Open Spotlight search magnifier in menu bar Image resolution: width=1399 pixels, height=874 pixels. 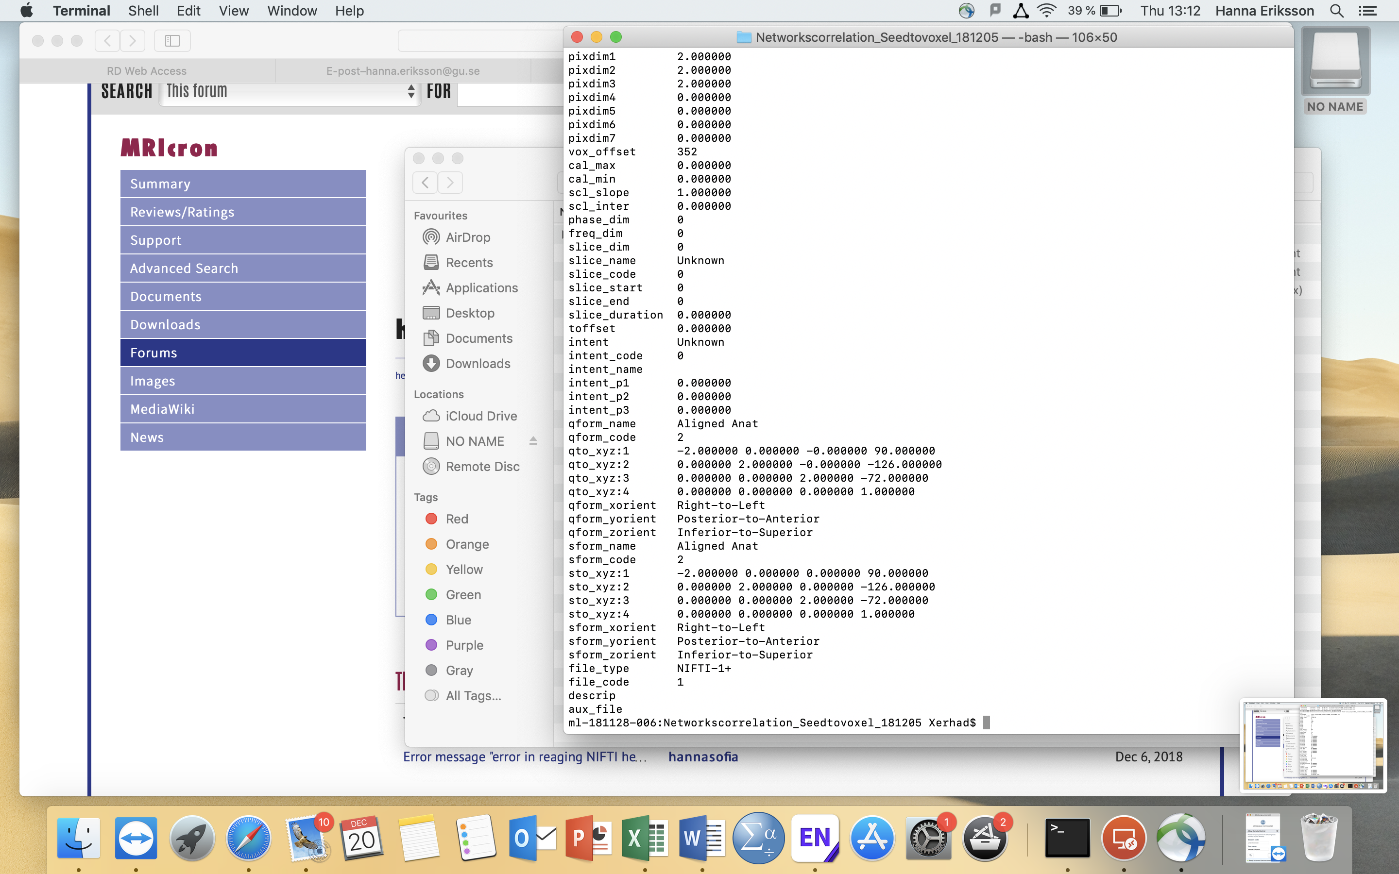pos(1336,11)
